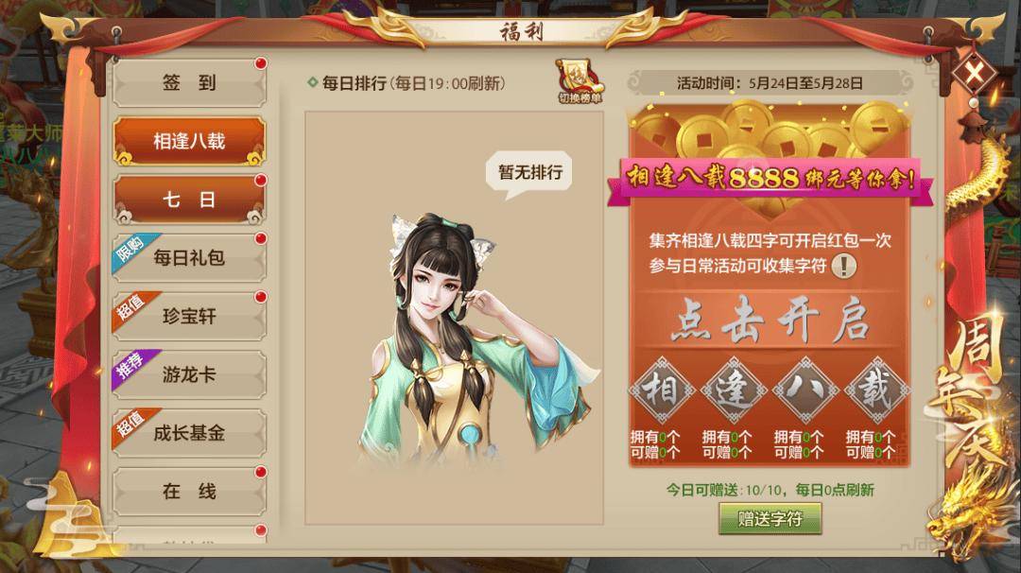
Task: Click the exclamation info icon
Action: coord(844,266)
